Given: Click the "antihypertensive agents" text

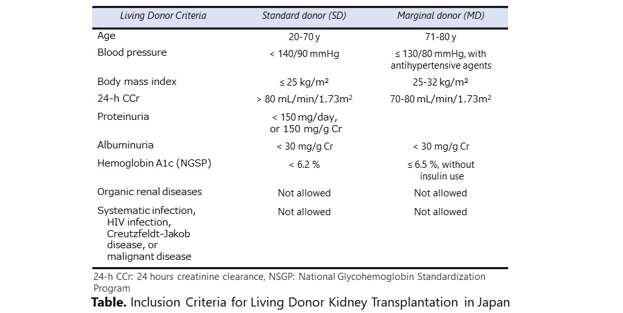Looking at the screenshot, I should click(441, 65).
